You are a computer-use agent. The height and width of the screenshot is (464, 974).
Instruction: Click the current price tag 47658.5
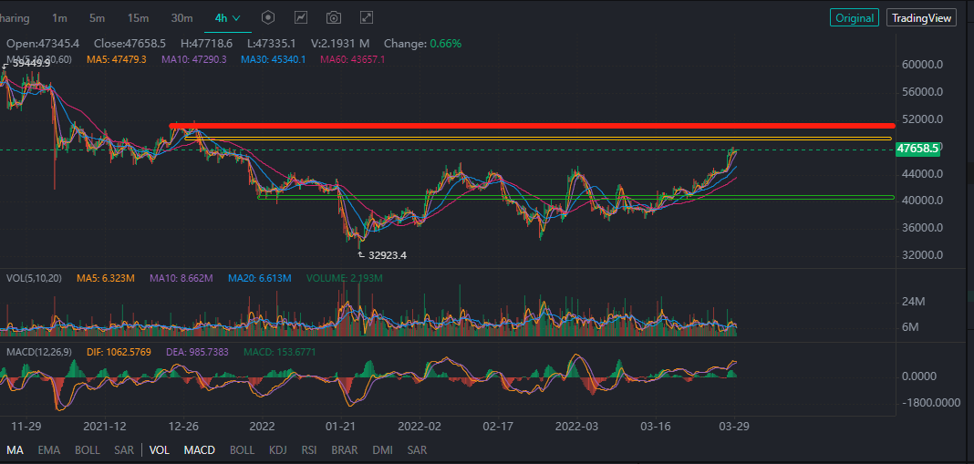click(917, 150)
